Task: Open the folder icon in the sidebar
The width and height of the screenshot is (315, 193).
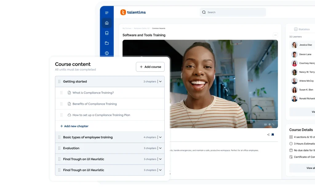Action: pyautogui.click(x=107, y=43)
